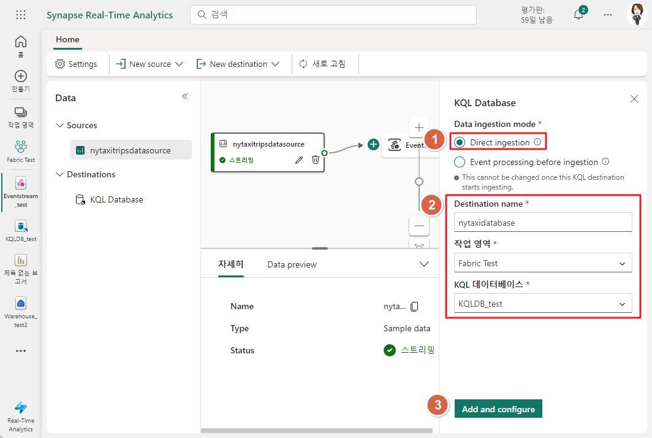
Task: Click 'Sample data' Type value
Action: click(407, 329)
